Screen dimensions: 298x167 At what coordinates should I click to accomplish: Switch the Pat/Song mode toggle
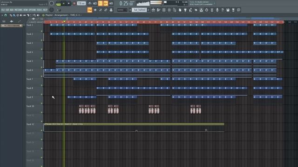[x=58, y=3]
